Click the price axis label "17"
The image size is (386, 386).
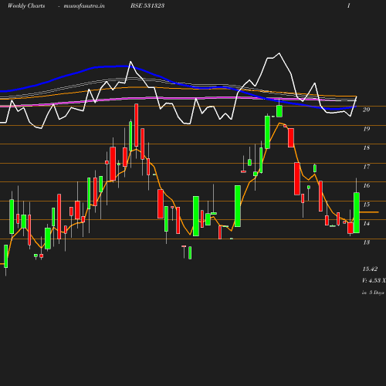pyautogui.click(x=367, y=167)
